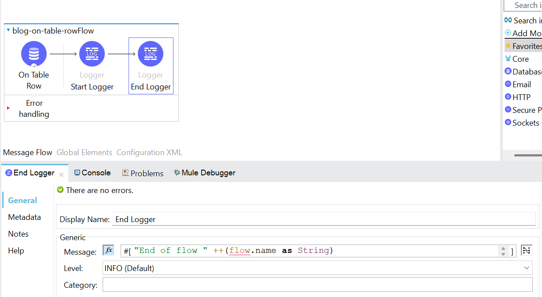The image size is (542, 297).
Task: Select the HTTP module in palette
Action: pyautogui.click(x=521, y=97)
